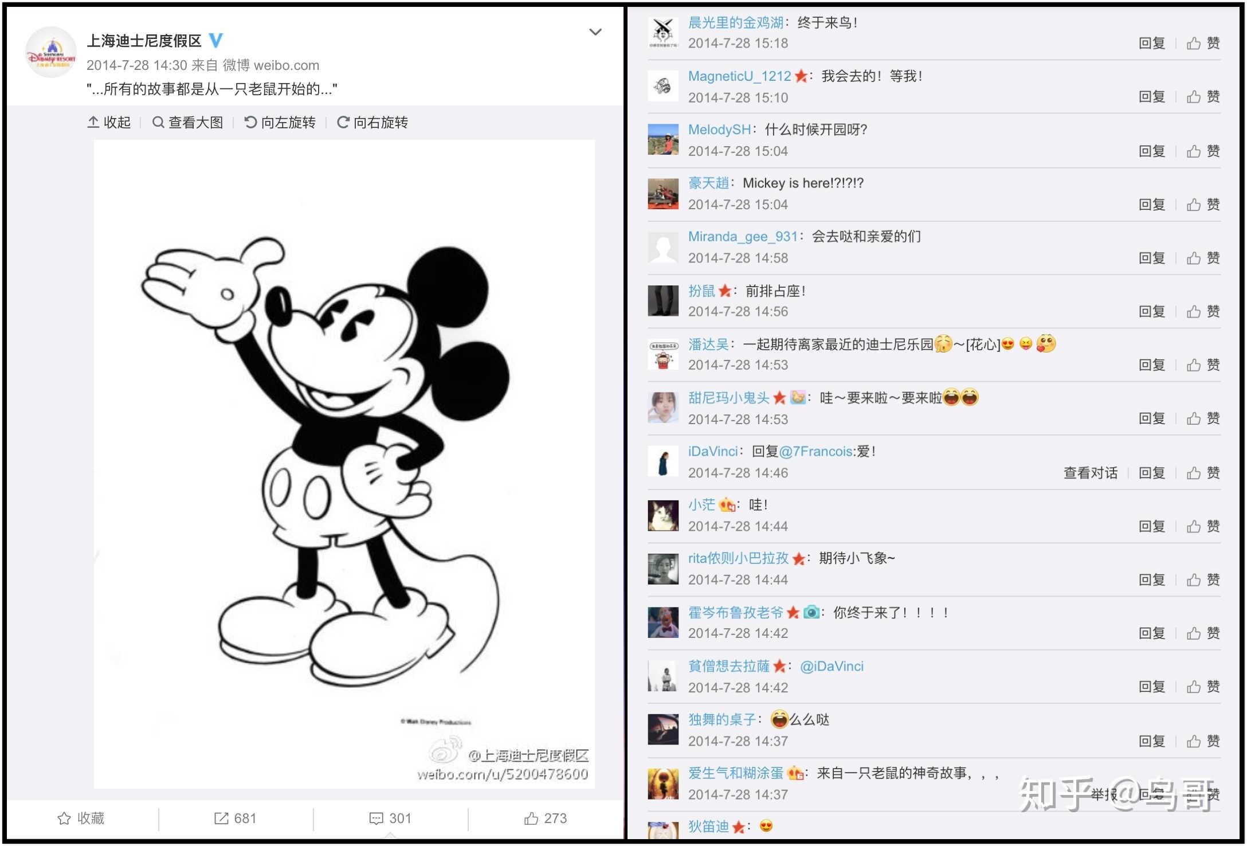The image size is (1247, 846).
Task: Collapse the image with 收起
Action: 109,122
